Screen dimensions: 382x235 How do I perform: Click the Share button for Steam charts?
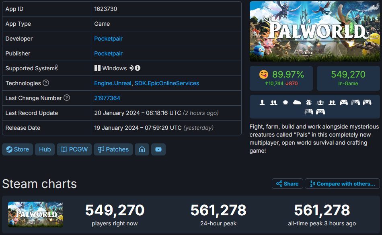click(x=288, y=184)
